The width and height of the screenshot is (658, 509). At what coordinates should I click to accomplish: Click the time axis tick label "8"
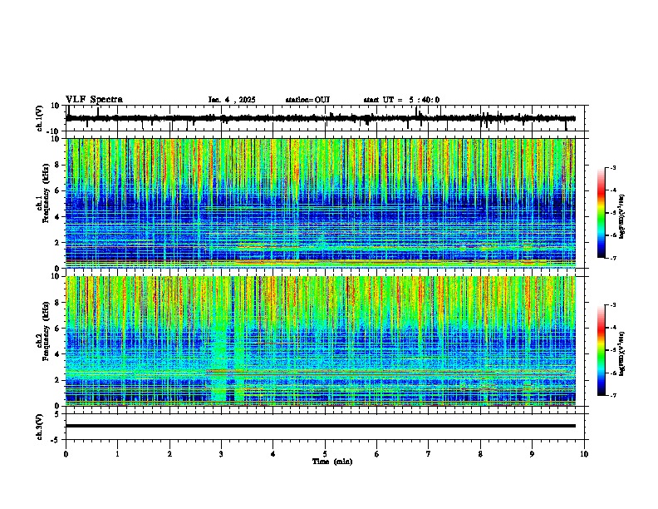480,453
